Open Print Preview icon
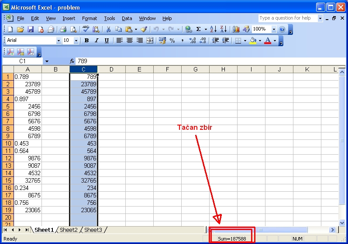Screen dimensions: 348x244 tap(73, 29)
